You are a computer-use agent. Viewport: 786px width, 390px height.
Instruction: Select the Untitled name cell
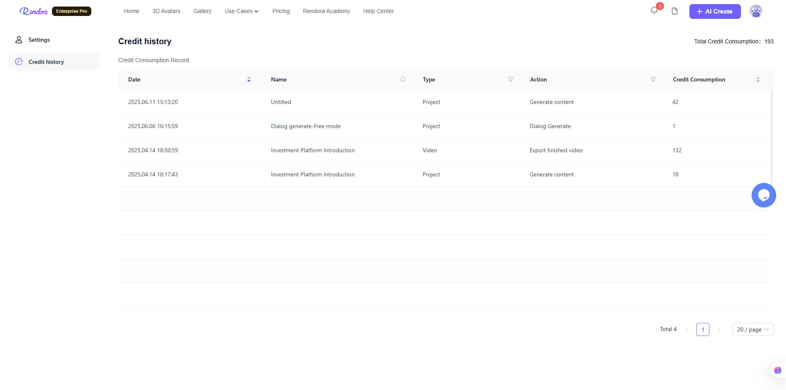coord(281,102)
